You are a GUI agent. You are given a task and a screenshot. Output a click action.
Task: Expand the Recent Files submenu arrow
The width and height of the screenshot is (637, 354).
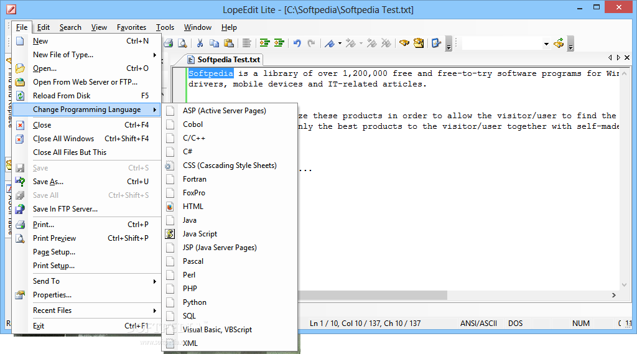[x=155, y=310]
